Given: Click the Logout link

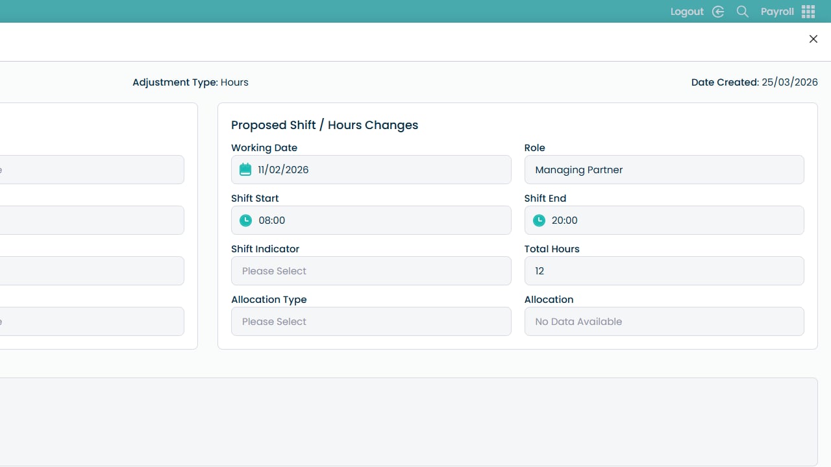Looking at the screenshot, I should tap(687, 12).
